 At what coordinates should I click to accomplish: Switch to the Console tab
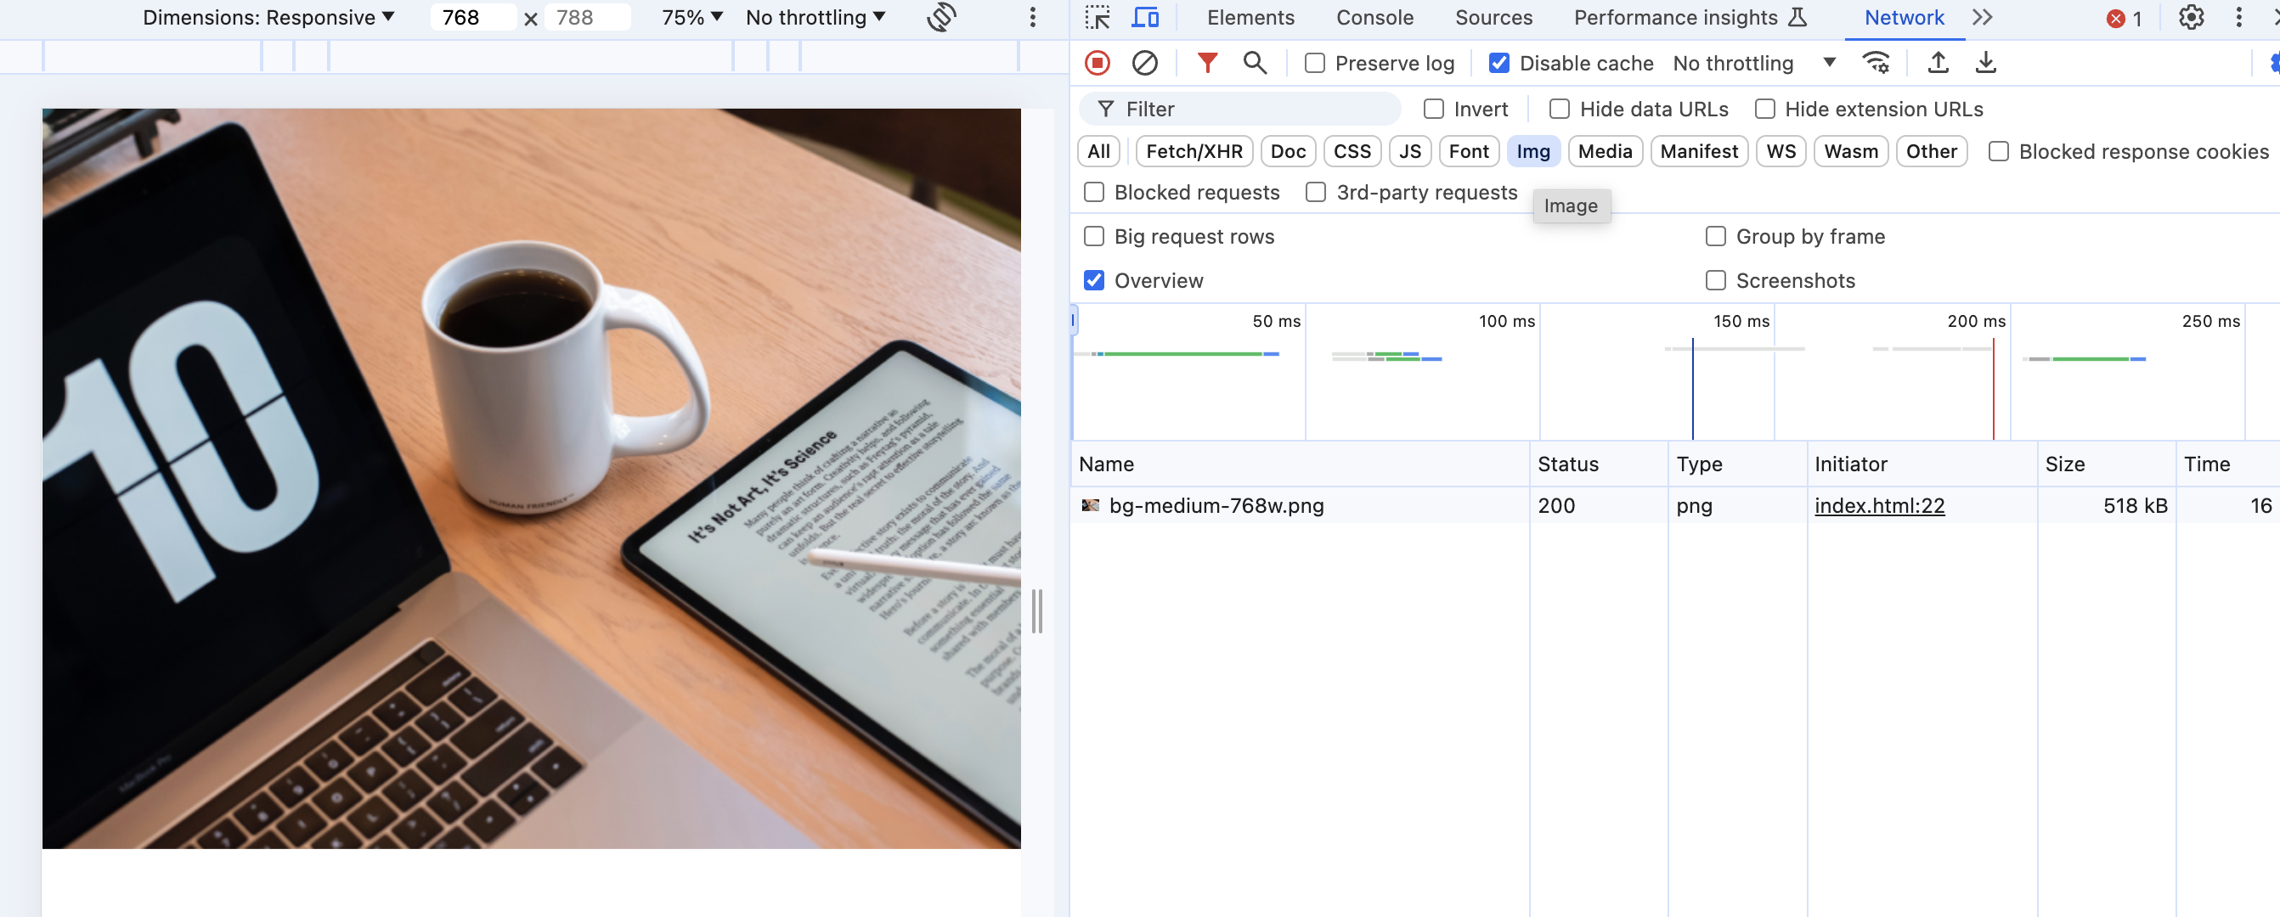[x=1374, y=17]
